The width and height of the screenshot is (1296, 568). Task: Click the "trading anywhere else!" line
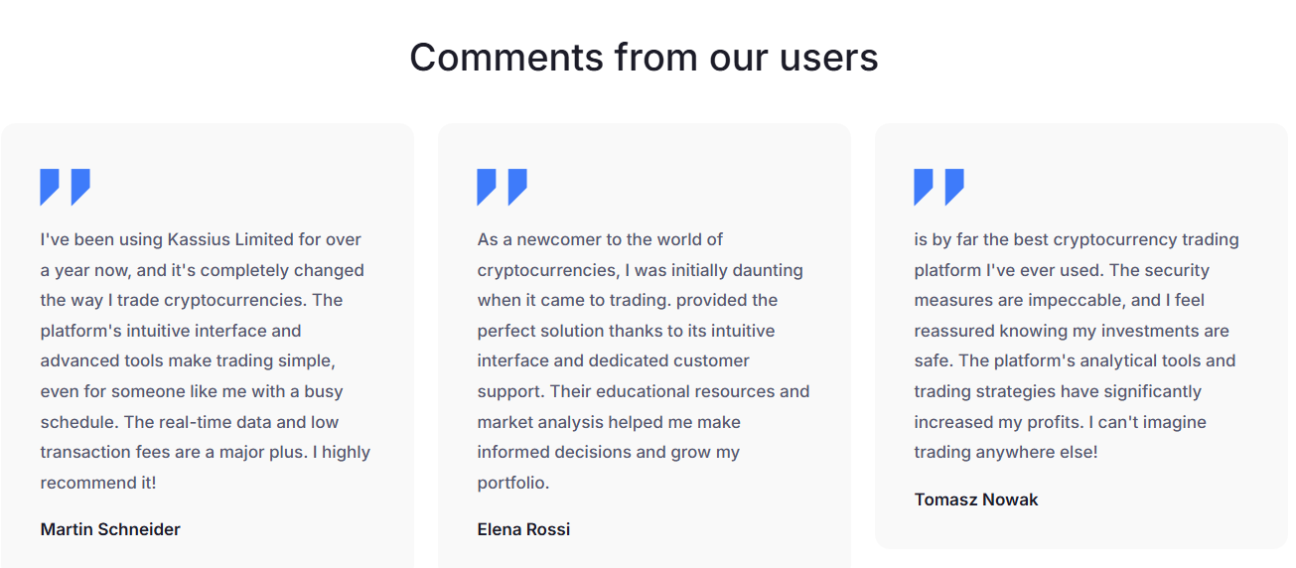tap(1006, 453)
